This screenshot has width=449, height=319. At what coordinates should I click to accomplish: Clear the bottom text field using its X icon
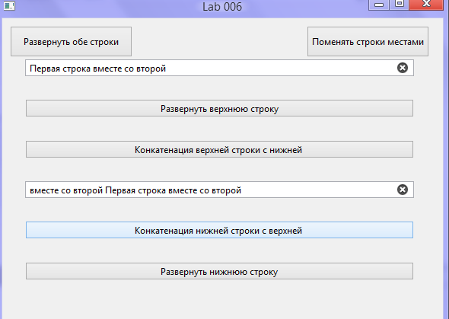(x=403, y=190)
